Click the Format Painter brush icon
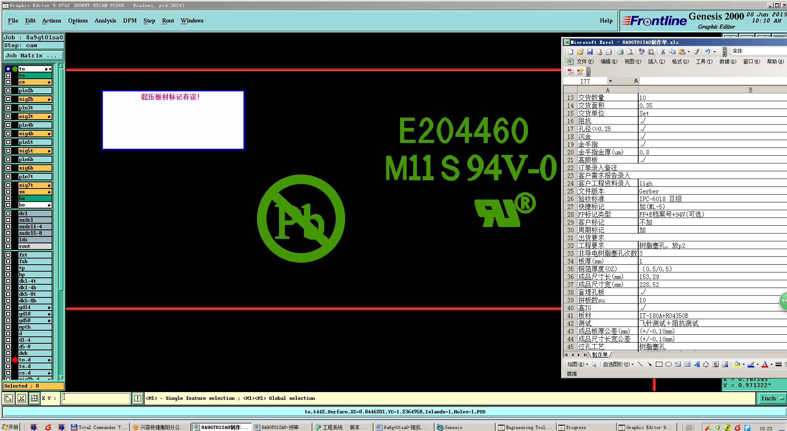Viewport: 787px width, 431px height. click(x=696, y=52)
